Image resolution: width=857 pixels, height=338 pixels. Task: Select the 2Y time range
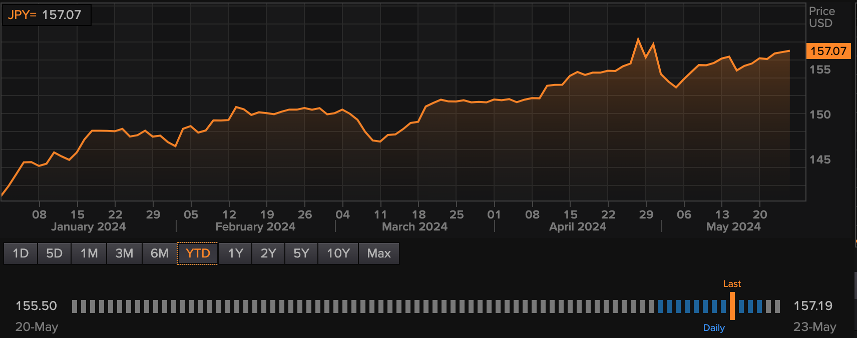(268, 253)
